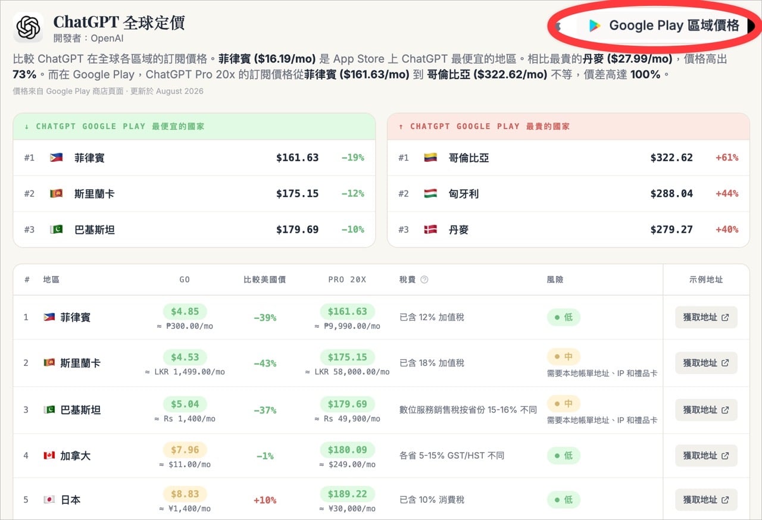Click Philippines flag in table row 1
Viewport: 762px width, 520px height.
click(49, 317)
